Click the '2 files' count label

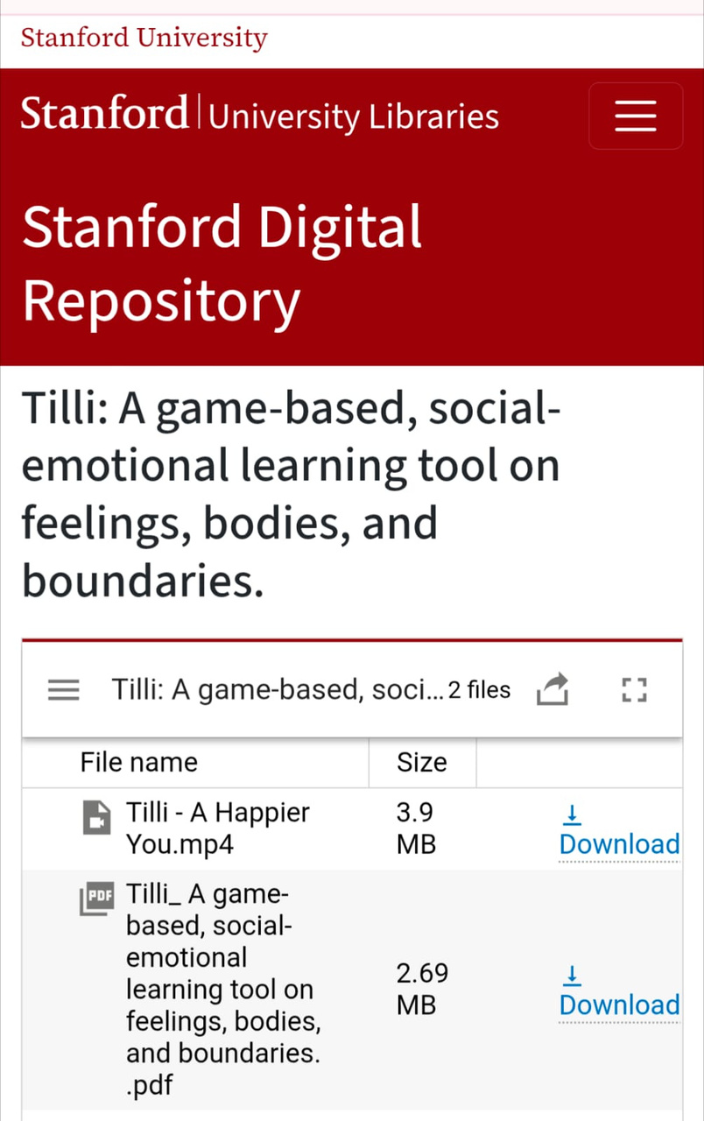click(x=479, y=690)
